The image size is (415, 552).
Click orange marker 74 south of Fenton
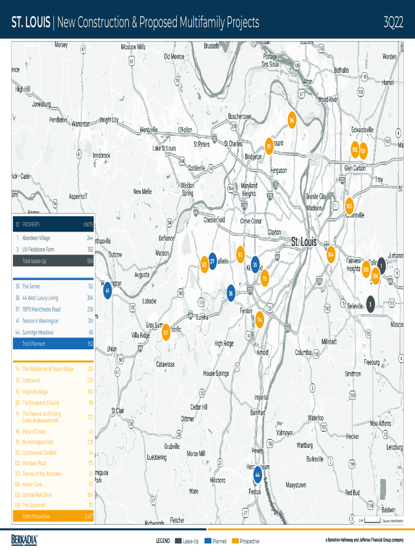click(260, 320)
